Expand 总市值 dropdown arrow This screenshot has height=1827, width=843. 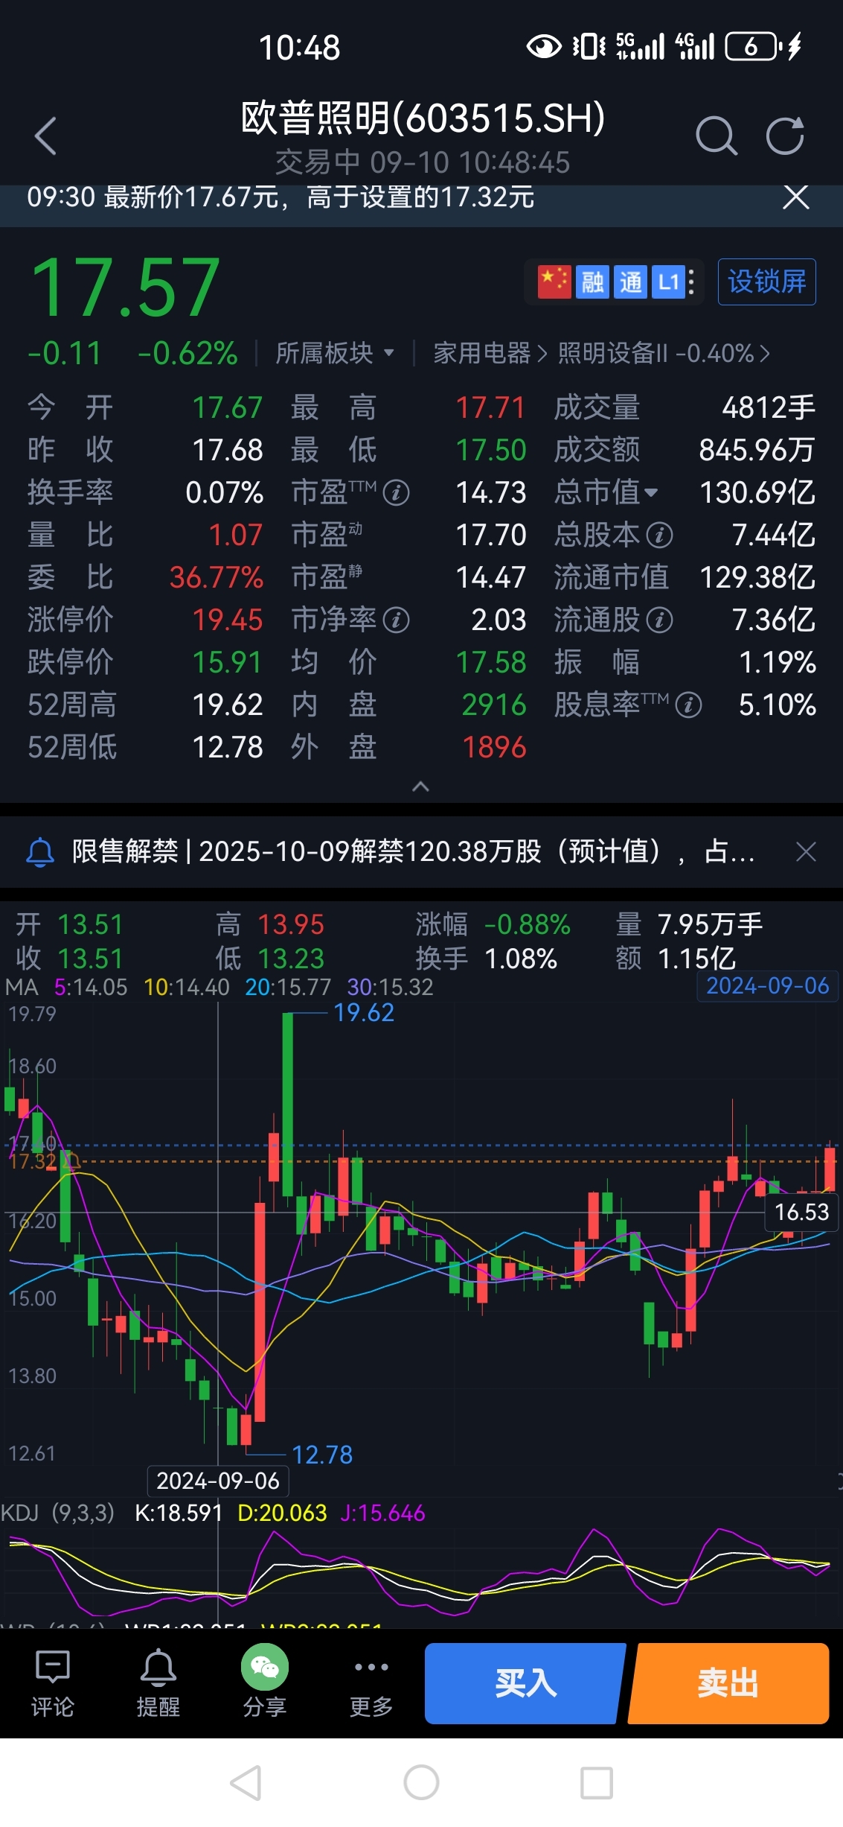click(x=651, y=492)
